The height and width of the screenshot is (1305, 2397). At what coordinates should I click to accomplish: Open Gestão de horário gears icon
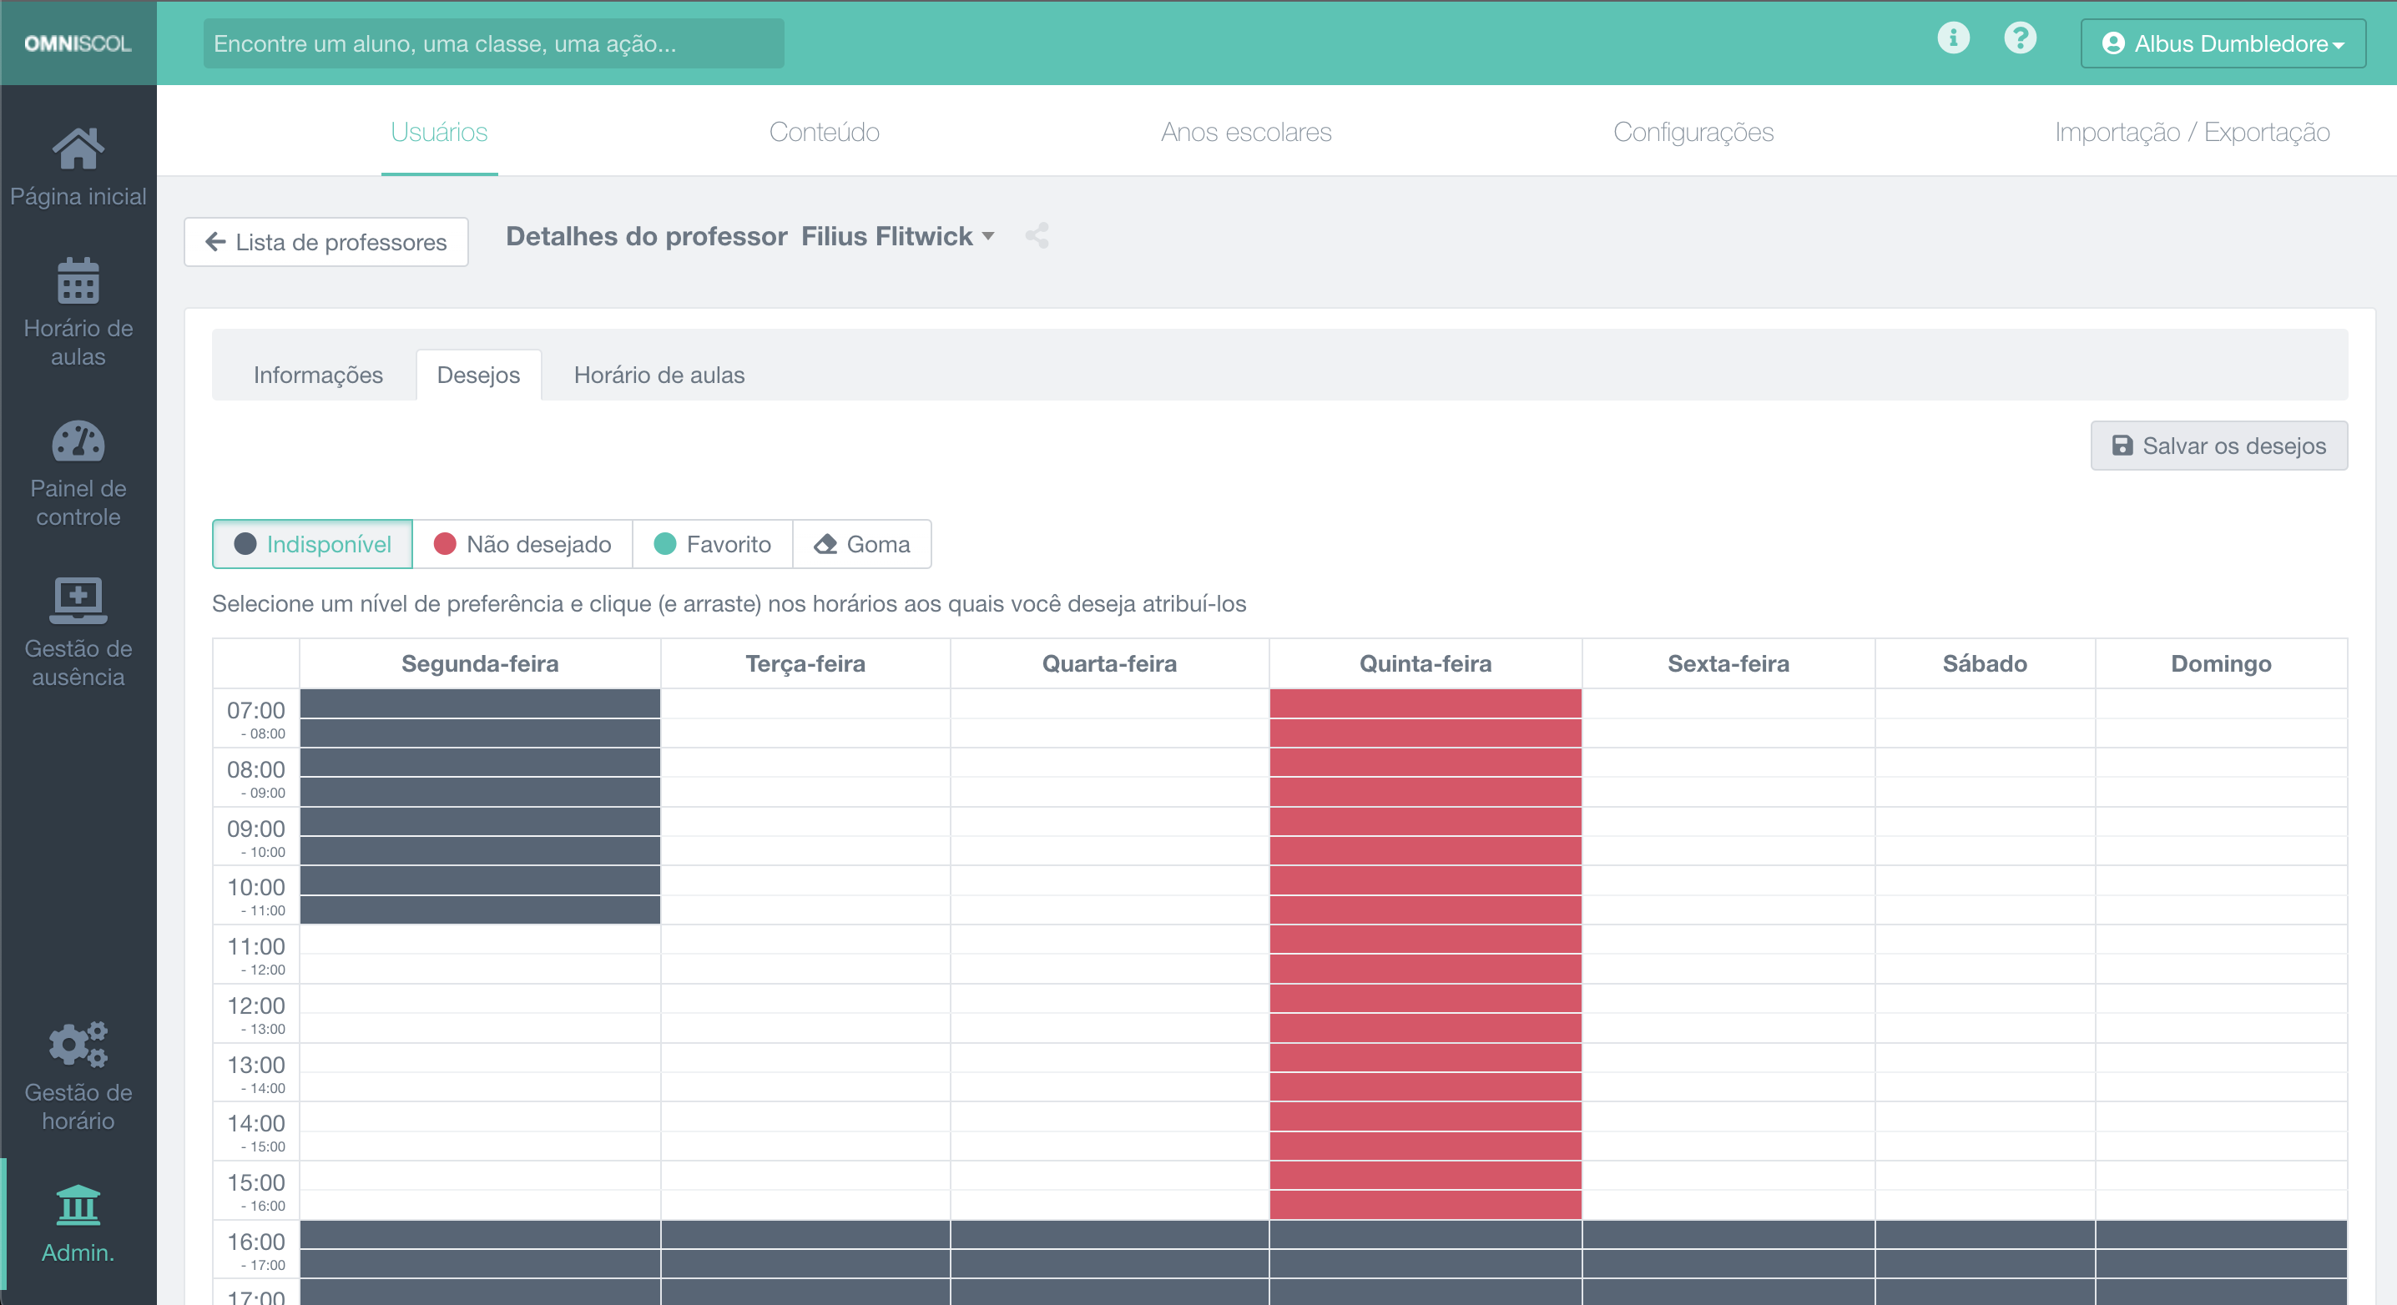[78, 1045]
